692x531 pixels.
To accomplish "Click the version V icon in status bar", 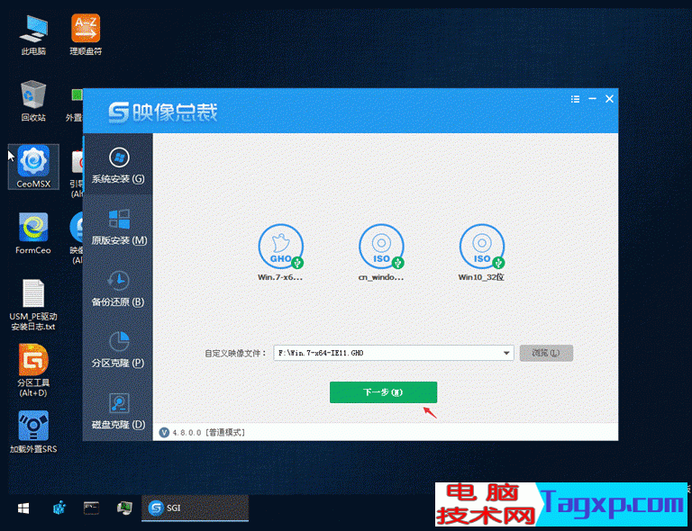I will [x=164, y=432].
